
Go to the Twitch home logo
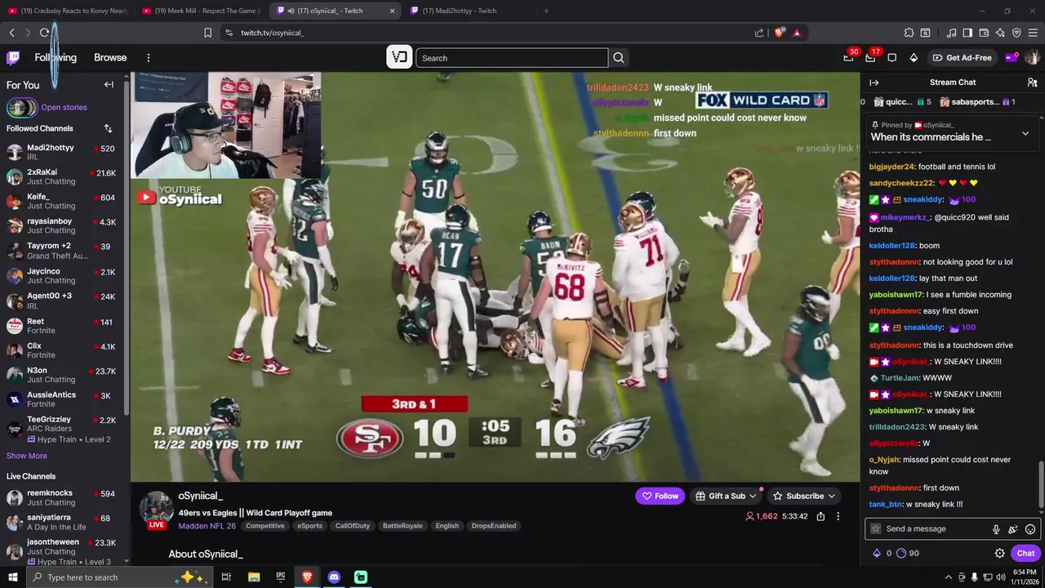tap(13, 58)
